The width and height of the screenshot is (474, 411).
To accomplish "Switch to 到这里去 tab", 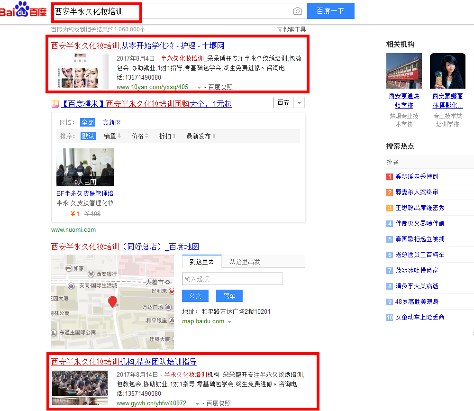I will (202, 262).
